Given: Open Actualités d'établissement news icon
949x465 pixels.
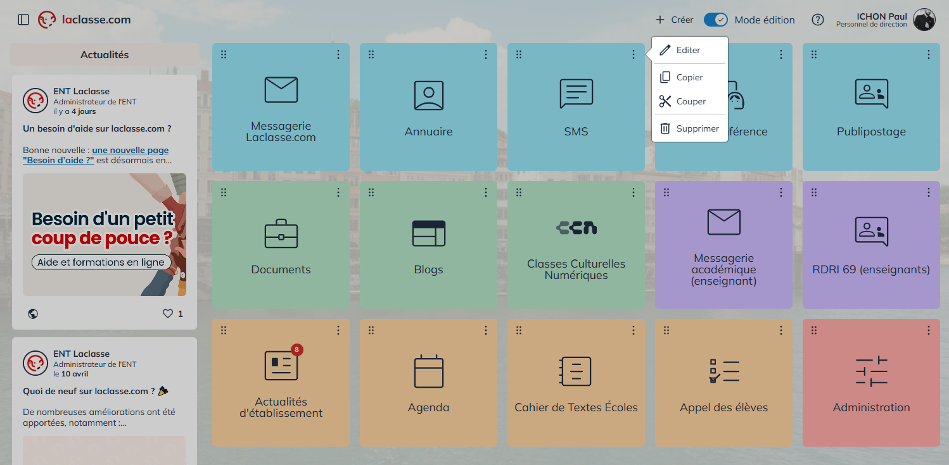Looking at the screenshot, I should [281, 365].
